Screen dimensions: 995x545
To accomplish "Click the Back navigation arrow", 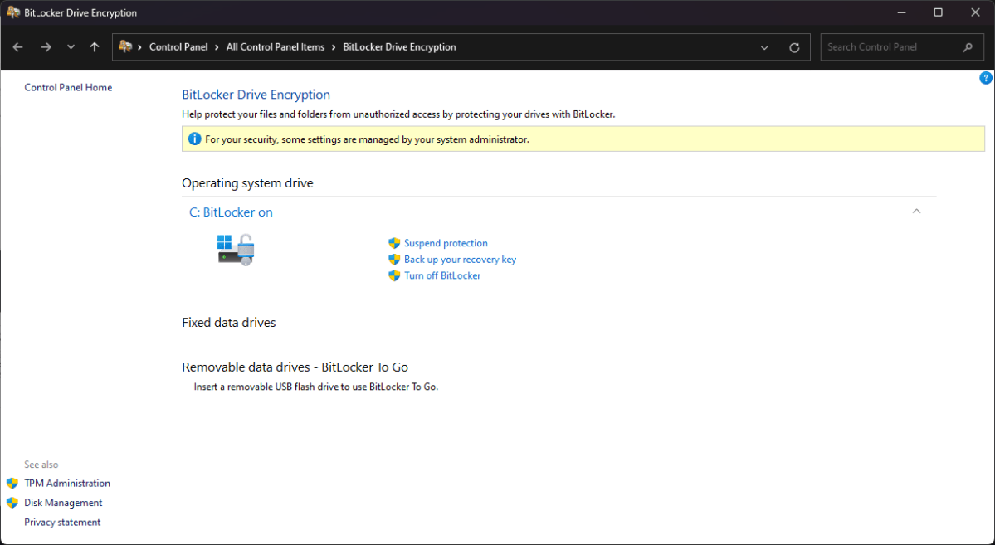I will (x=18, y=47).
